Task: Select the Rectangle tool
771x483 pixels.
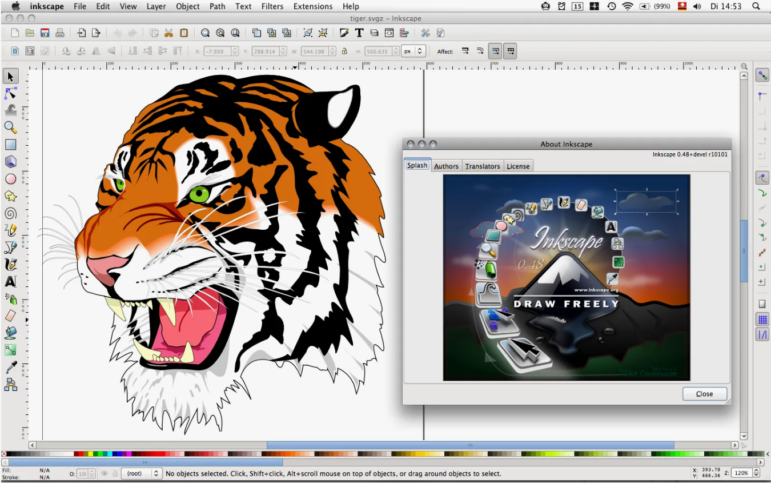Action: [x=10, y=145]
